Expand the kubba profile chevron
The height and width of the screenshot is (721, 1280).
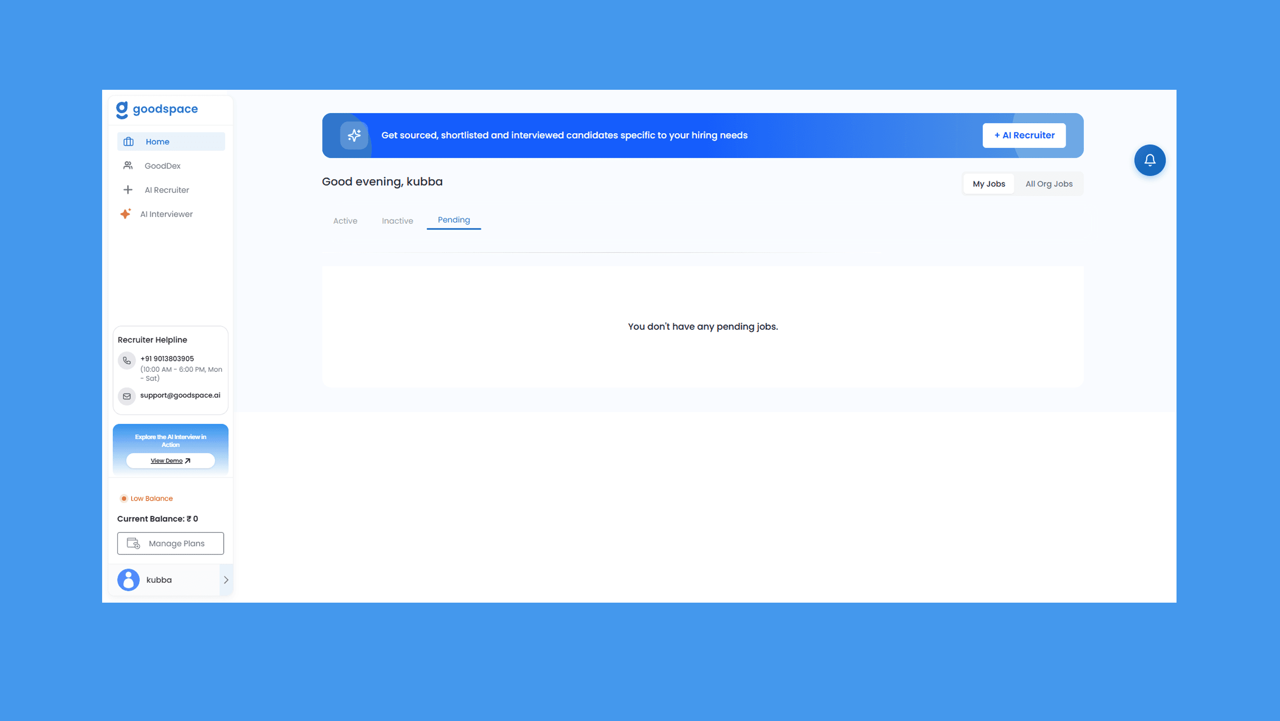pos(226,580)
